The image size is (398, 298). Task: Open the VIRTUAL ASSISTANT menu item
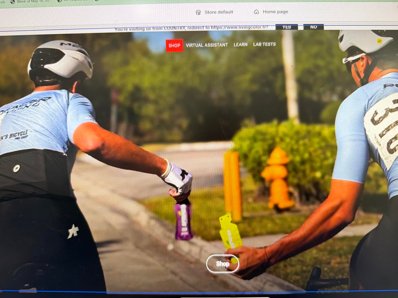click(207, 45)
